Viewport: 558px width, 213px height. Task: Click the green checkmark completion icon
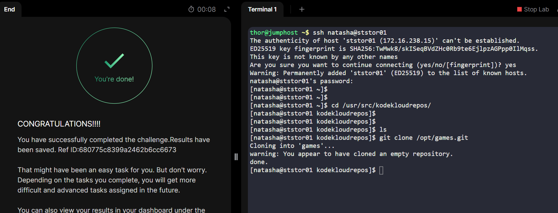point(114,61)
